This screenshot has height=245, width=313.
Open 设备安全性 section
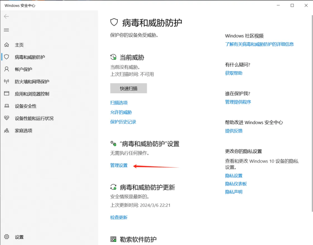coord(26,106)
